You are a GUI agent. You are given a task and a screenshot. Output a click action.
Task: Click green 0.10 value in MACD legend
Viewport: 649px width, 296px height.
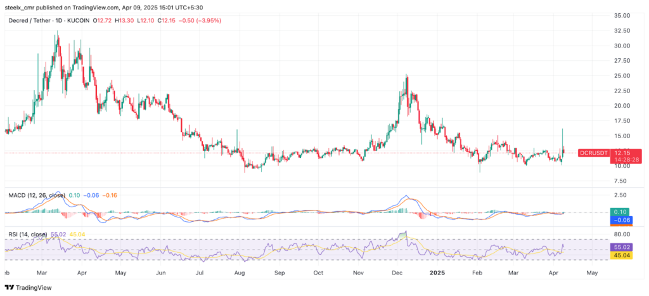tap(75, 195)
